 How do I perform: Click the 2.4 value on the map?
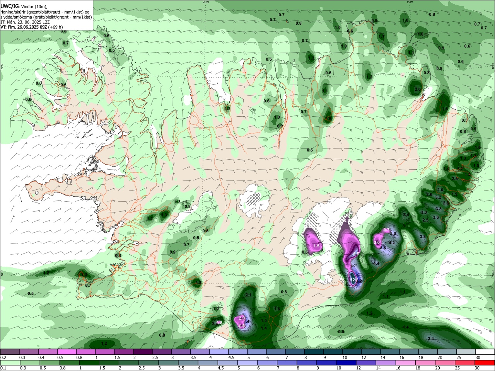406,214
